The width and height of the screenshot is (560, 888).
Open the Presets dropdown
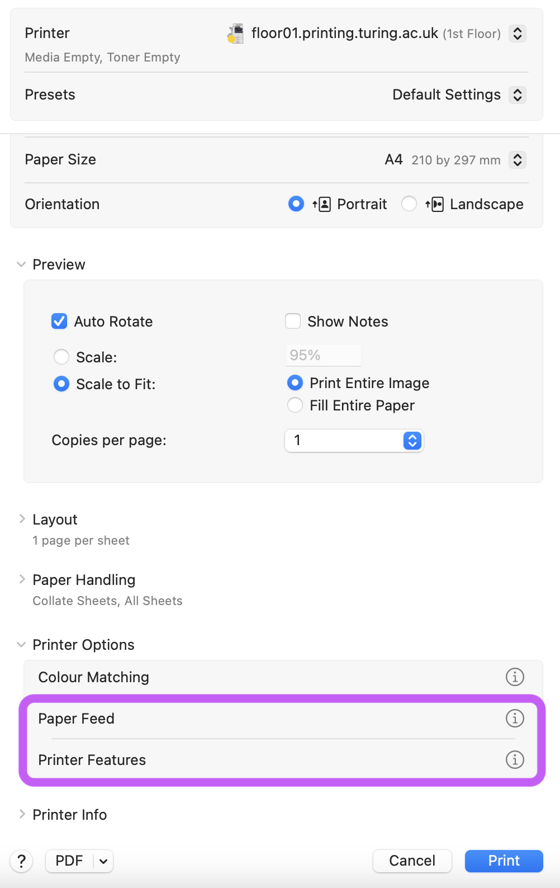pos(516,95)
